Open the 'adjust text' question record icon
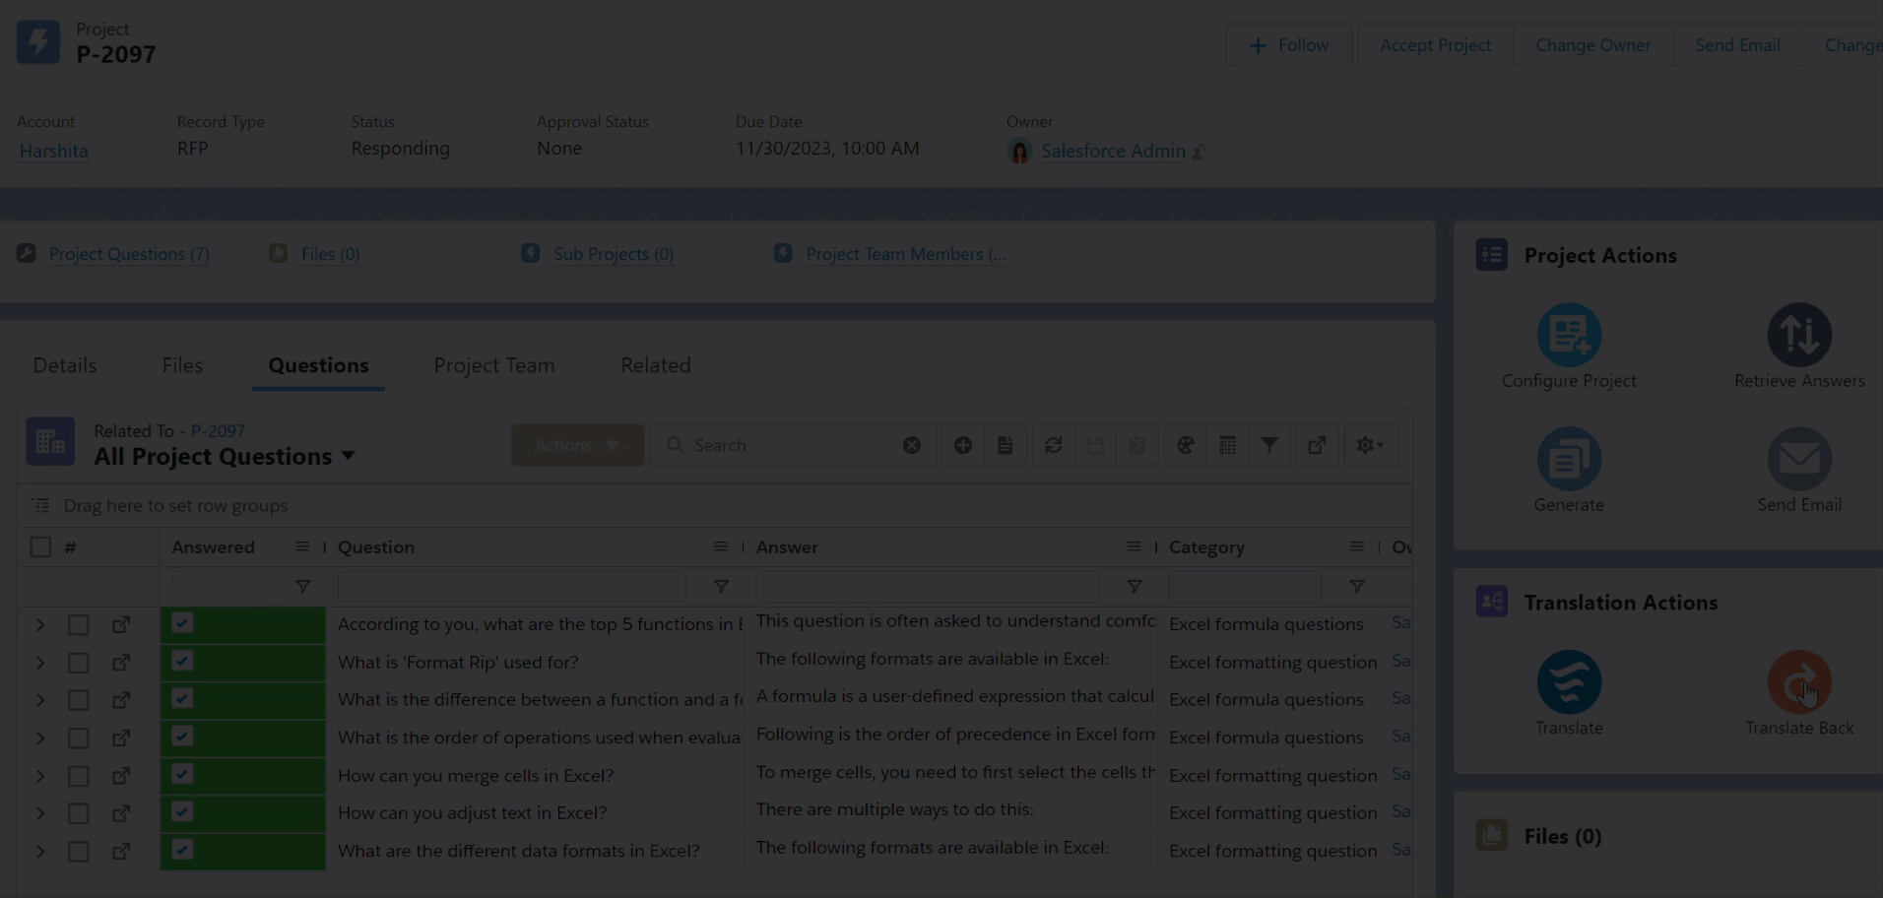The width and height of the screenshot is (1883, 898). click(121, 813)
